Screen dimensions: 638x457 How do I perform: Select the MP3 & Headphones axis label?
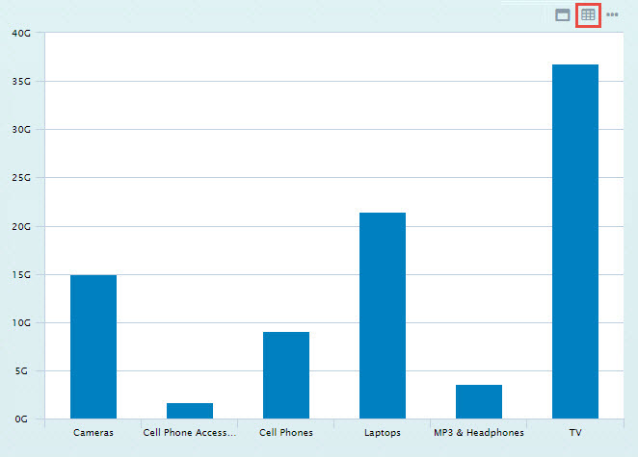478,433
